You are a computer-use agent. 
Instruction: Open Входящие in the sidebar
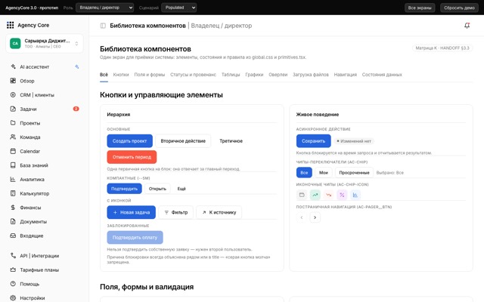pyautogui.click(x=44, y=236)
